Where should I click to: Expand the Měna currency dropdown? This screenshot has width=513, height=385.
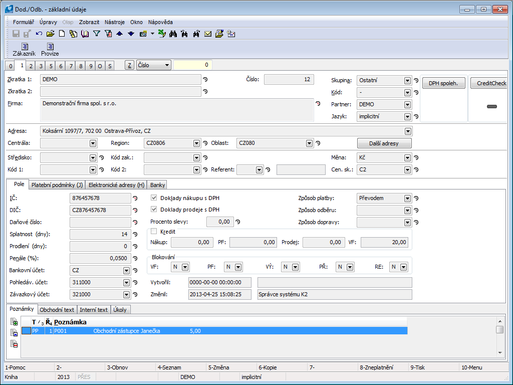[x=407, y=157]
